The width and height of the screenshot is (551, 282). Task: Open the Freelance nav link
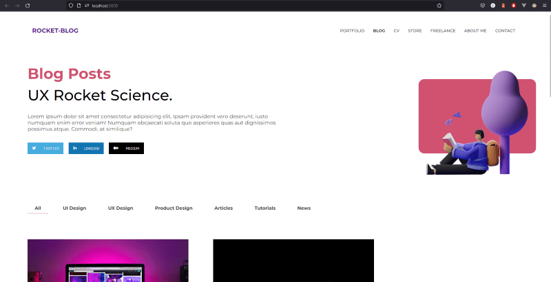(x=443, y=31)
